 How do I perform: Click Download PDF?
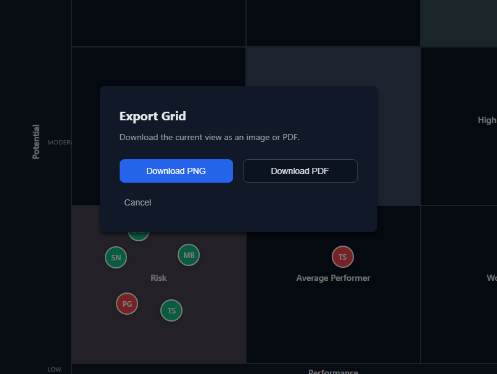click(300, 171)
